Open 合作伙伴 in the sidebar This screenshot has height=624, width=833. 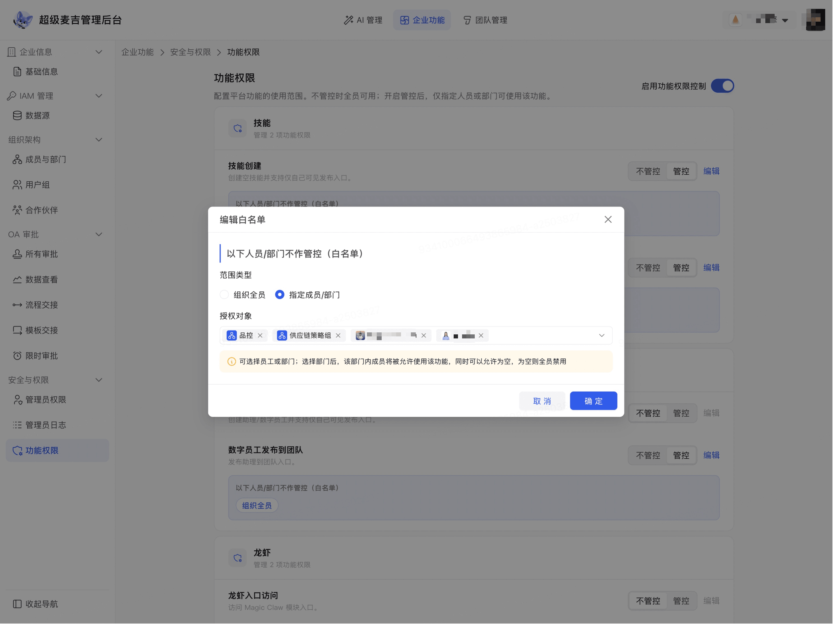click(x=57, y=210)
